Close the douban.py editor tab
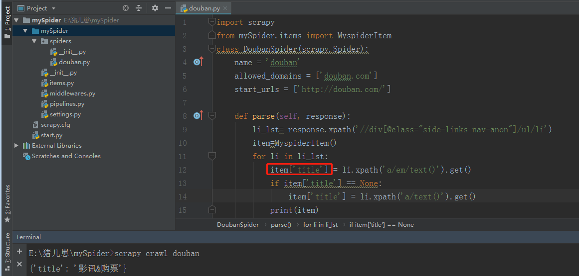This screenshot has width=579, height=276. (225, 8)
